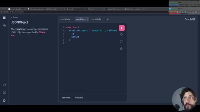Click the saveItem mutation name
The width and height of the screenshot is (200, 112).
(74, 30)
